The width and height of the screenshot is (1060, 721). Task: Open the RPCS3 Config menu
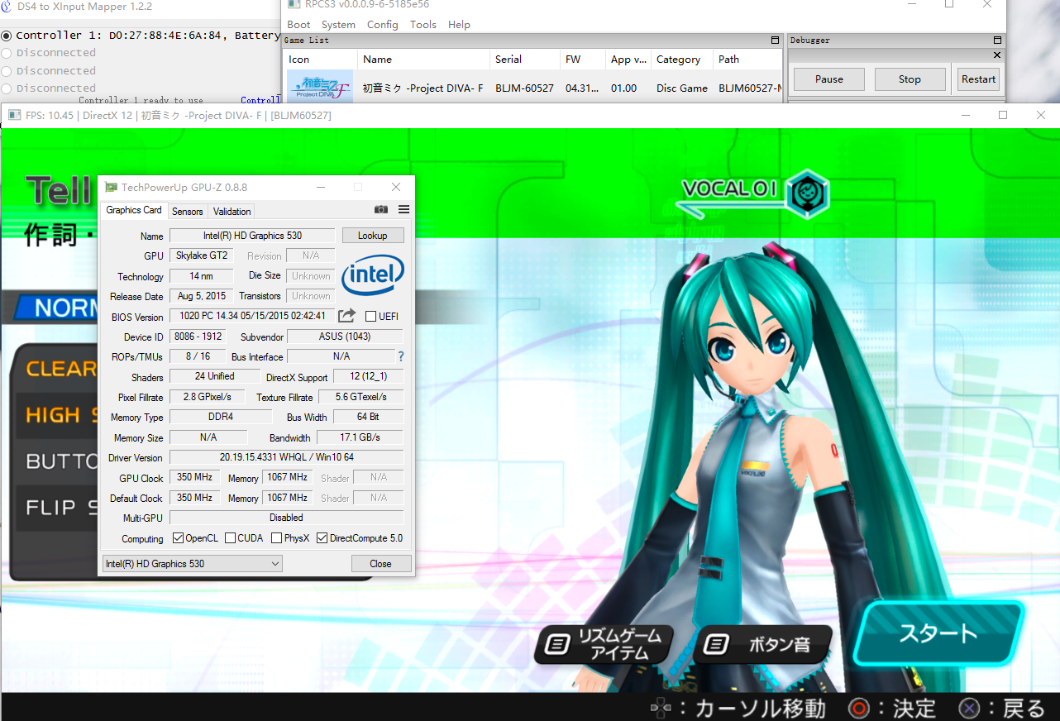tap(383, 25)
